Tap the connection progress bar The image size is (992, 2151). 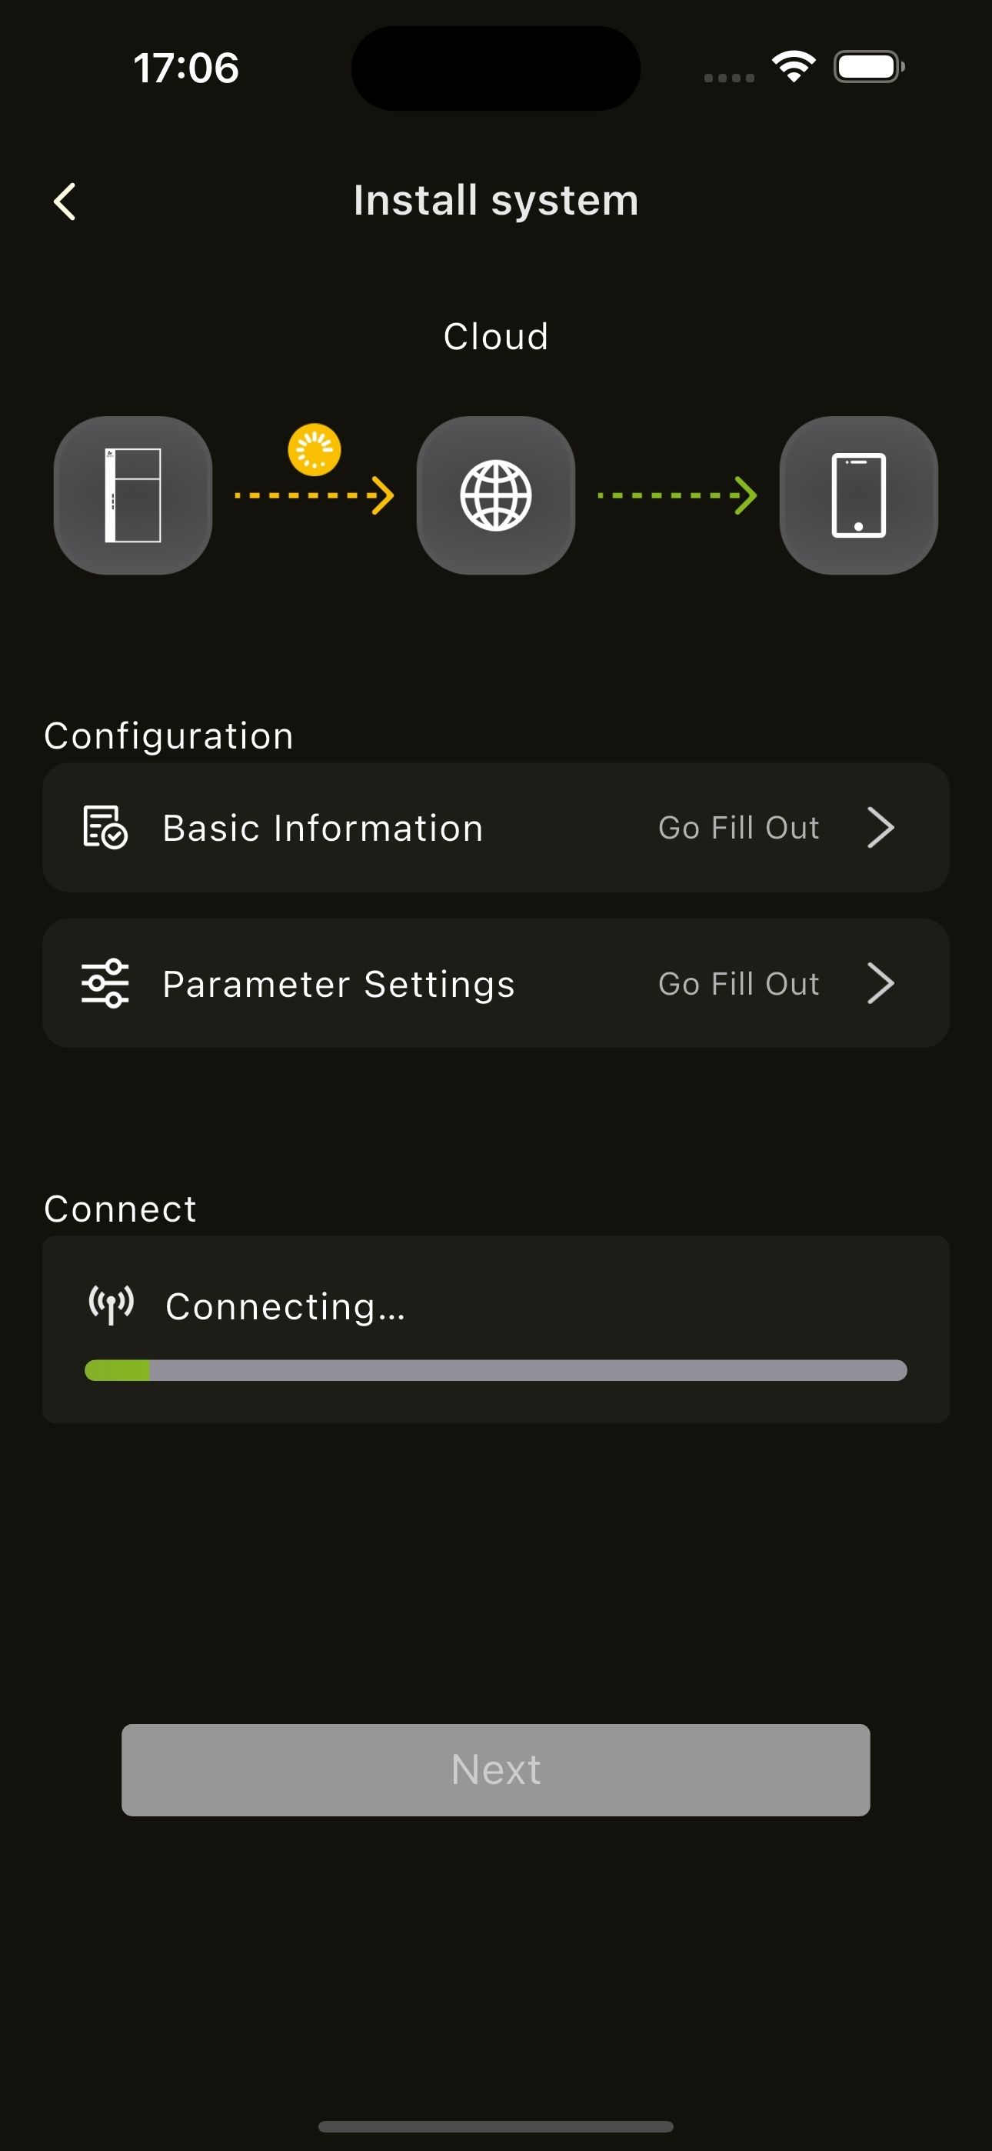495,1370
